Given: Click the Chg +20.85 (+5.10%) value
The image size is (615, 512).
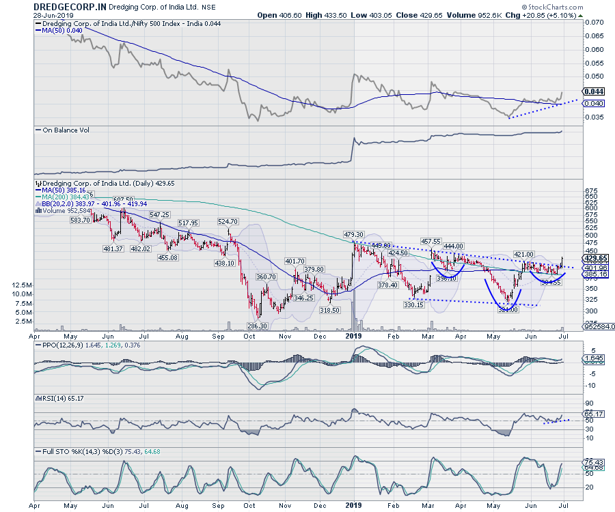Looking at the screenshot, I should (541, 15).
